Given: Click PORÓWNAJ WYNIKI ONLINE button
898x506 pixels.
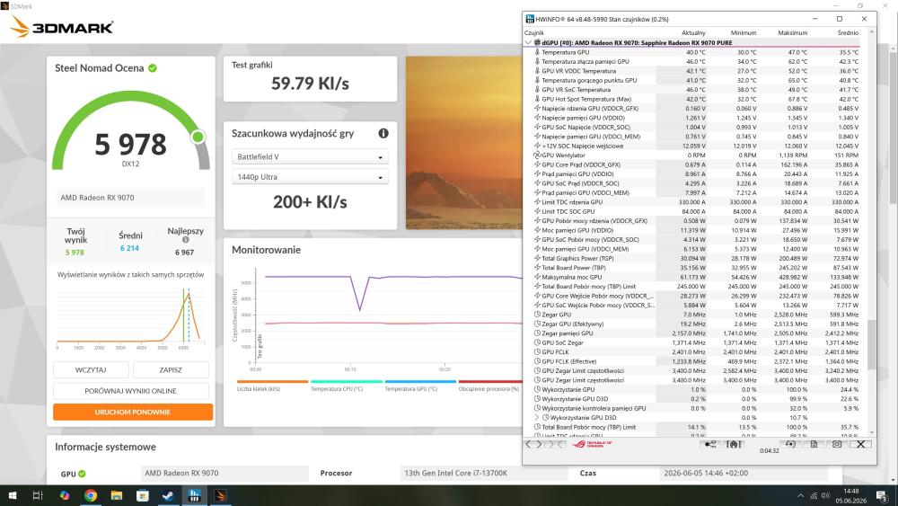Looking at the screenshot, I should pos(130,391).
